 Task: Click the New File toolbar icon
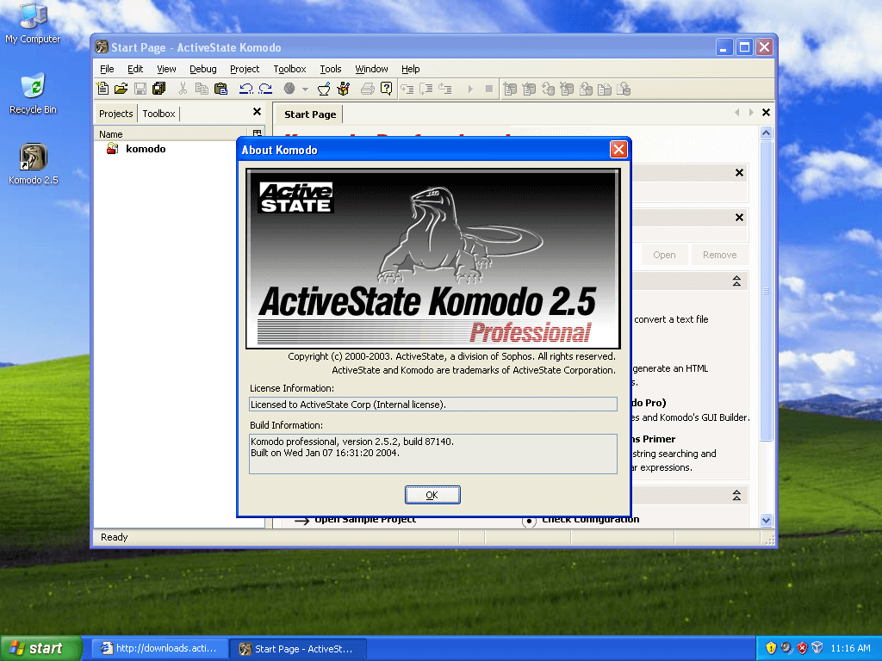point(102,89)
